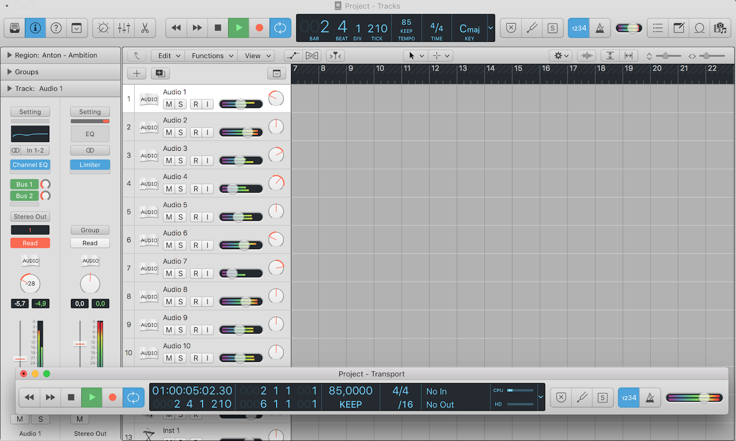Solo the Audio 3 track
This screenshot has height=441, width=736.
pyautogui.click(x=181, y=160)
